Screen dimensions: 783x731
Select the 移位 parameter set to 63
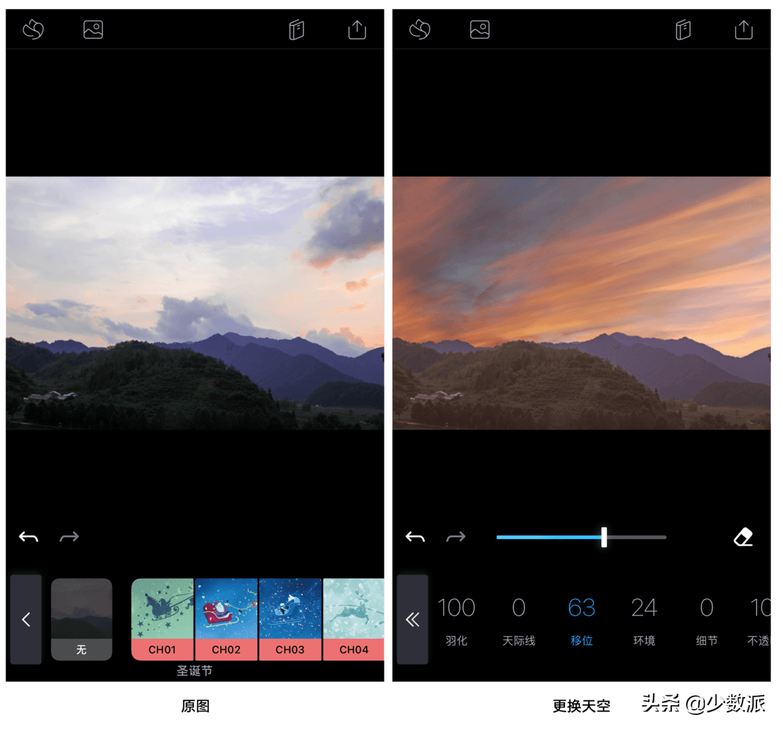pyautogui.click(x=582, y=621)
